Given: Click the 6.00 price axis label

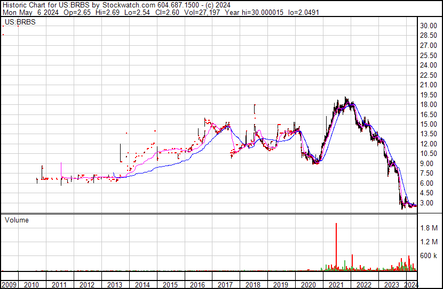Looking at the screenshot, I should tap(426, 183).
